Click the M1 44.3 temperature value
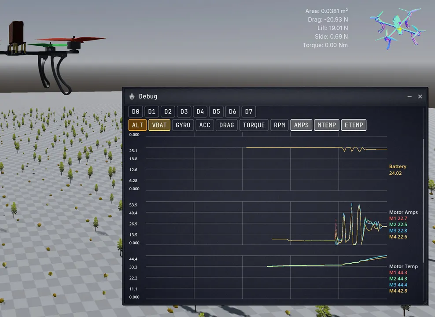Viewport: 435px width, 317px height. coord(398,273)
